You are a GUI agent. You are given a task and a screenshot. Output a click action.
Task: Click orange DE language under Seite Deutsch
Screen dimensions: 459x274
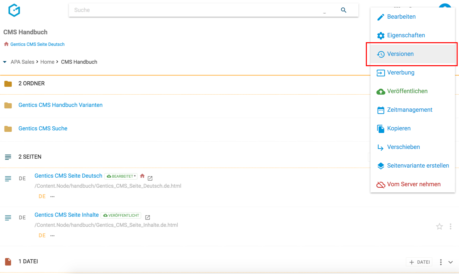(x=42, y=196)
